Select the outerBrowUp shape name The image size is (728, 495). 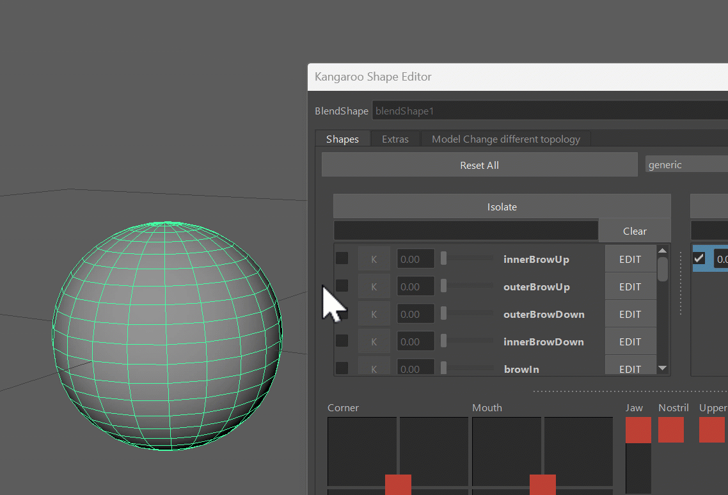[x=536, y=287]
